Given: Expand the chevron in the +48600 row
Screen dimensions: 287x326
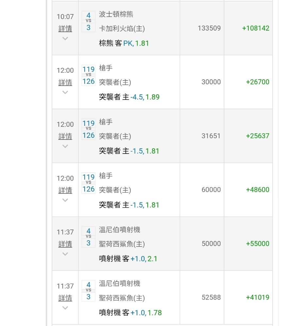Looking at the screenshot, I should click(65, 200).
